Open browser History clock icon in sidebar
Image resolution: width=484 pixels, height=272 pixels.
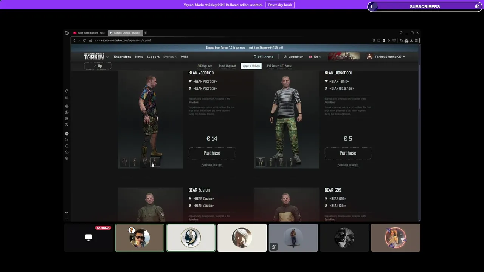(x=67, y=146)
